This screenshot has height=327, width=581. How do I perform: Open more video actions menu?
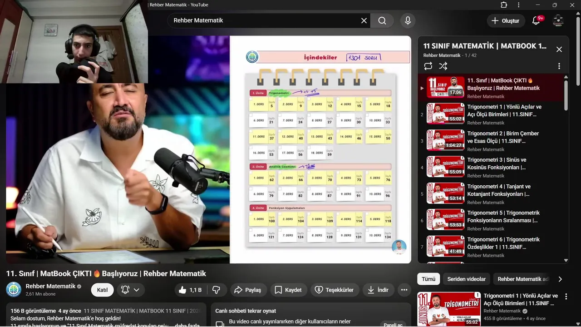click(x=404, y=290)
